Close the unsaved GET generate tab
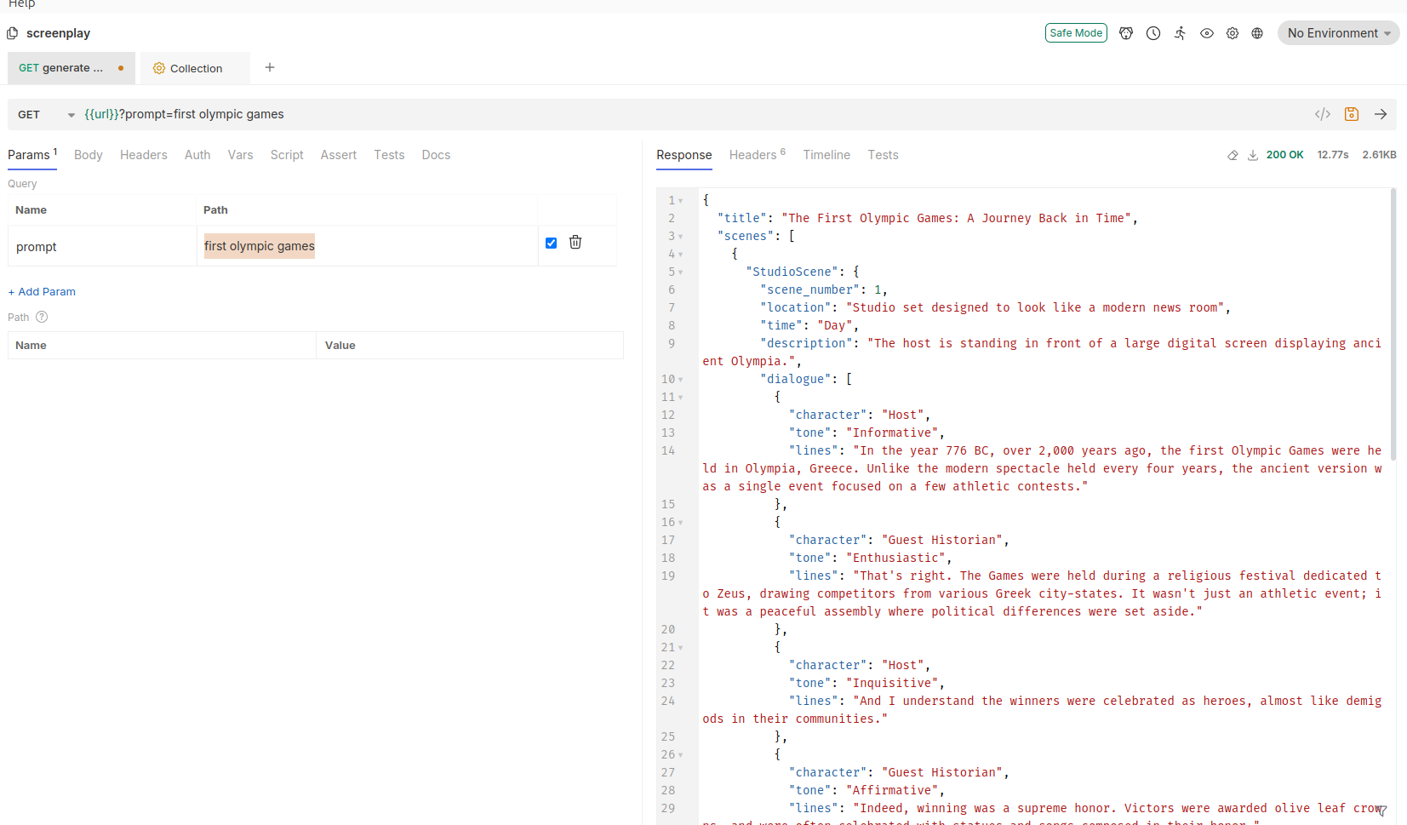1407x825 pixels. [121, 68]
